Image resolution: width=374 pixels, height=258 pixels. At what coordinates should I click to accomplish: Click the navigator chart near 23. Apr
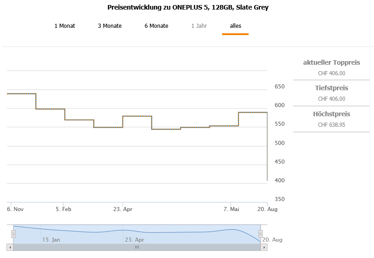pyautogui.click(x=134, y=232)
